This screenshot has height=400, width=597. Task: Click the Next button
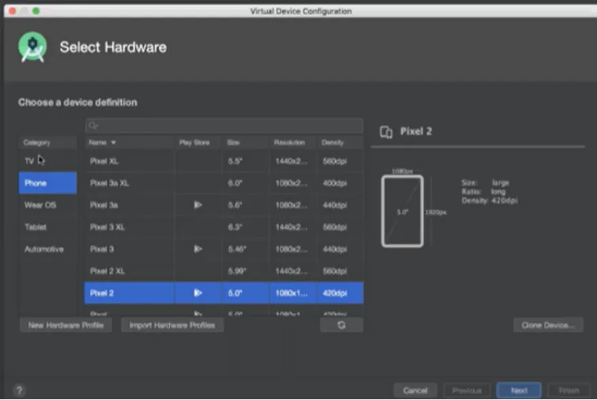coord(519,390)
